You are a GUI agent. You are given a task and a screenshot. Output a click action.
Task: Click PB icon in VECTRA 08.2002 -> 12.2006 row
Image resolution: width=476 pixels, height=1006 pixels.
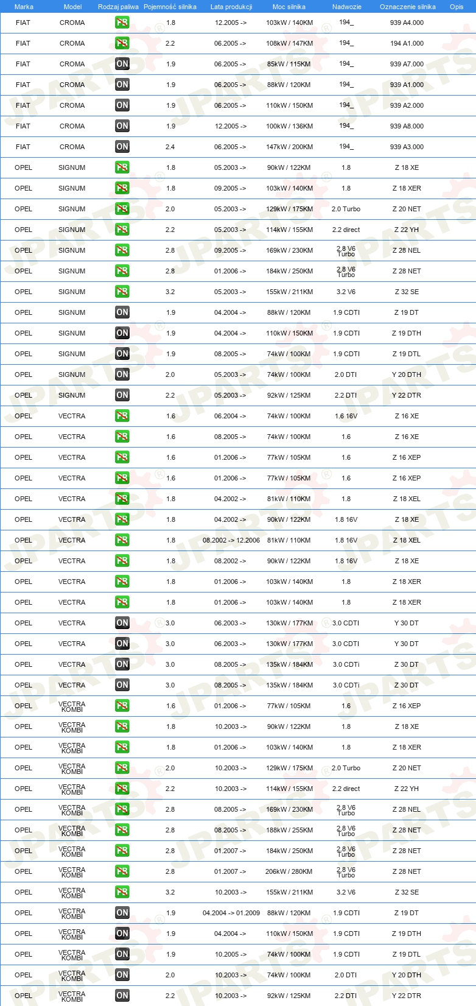point(122,540)
